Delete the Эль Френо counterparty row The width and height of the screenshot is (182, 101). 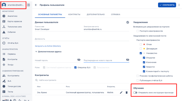[127, 92]
